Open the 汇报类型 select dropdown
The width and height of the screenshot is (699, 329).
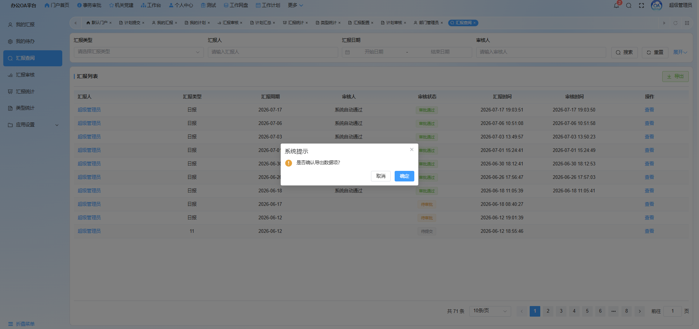coord(139,52)
